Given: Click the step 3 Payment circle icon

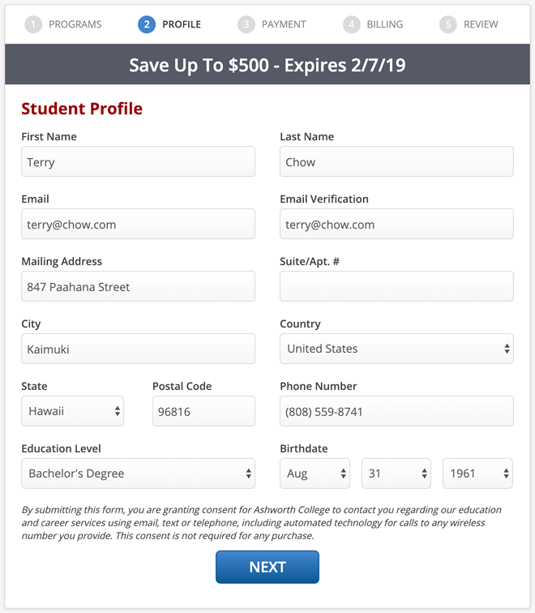Looking at the screenshot, I should (246, 24).
